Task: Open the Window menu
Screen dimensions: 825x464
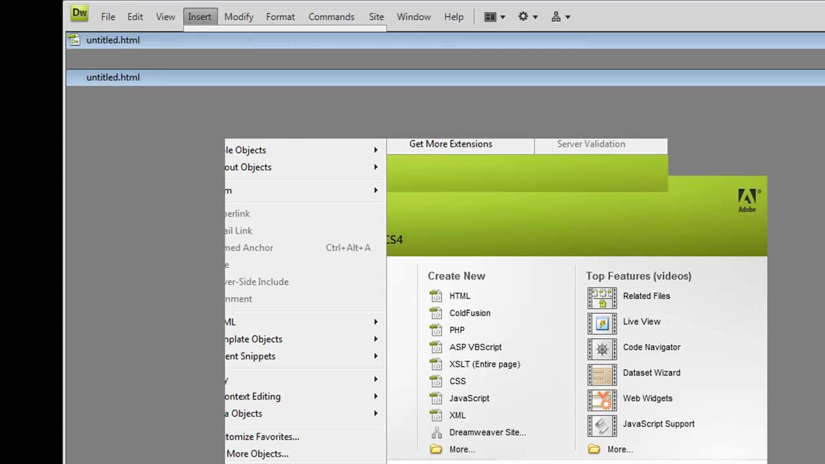Action: (x=414, y=17)
